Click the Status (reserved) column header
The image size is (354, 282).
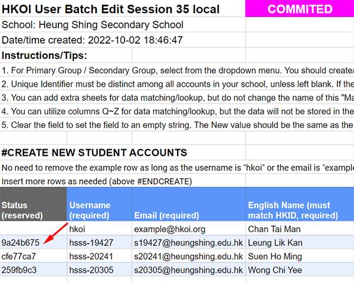pyautogui.click(x=33, y=204)
